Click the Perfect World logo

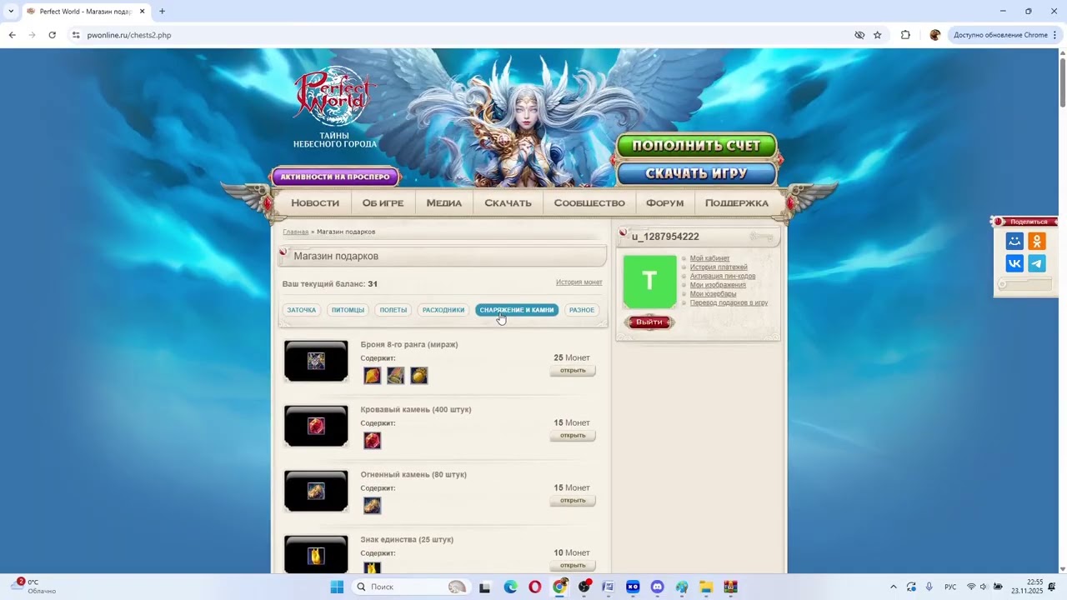pos(335,98)
